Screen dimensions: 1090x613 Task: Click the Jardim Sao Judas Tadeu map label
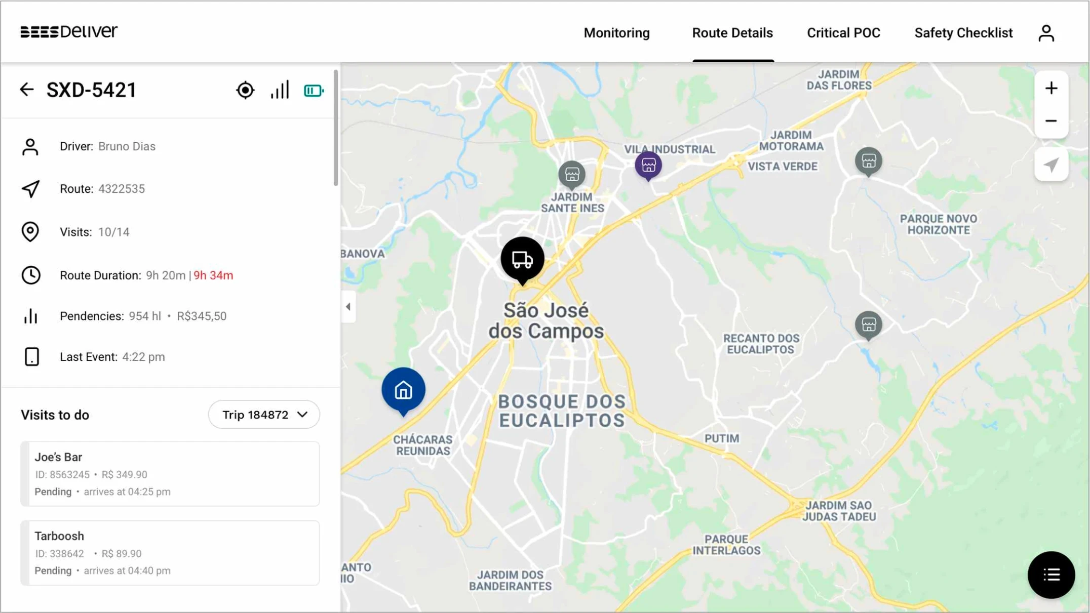[839, 511]
